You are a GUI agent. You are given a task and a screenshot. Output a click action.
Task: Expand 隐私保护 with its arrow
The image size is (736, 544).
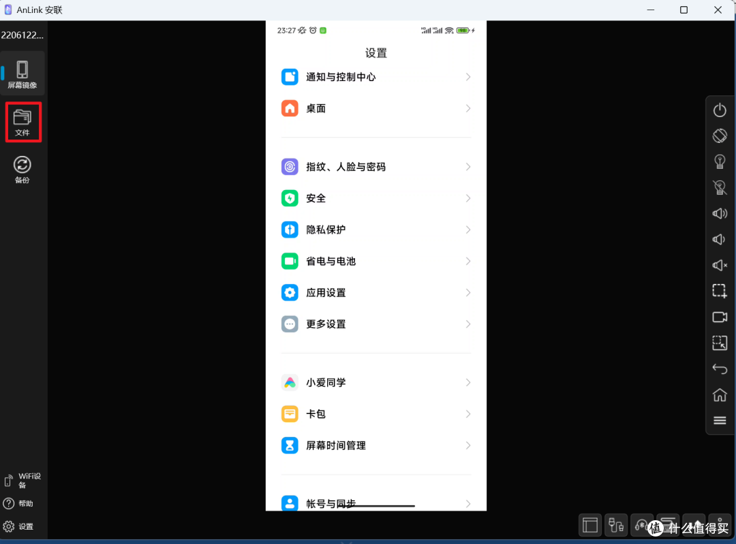pos(468,229)
